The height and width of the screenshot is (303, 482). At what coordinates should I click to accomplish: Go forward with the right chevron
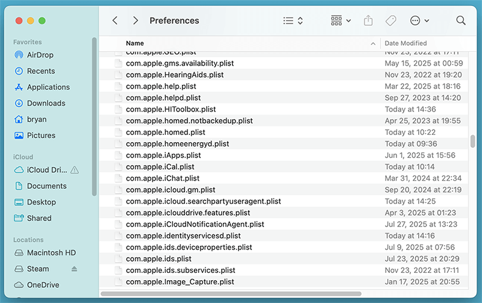[x=135, y=20]
